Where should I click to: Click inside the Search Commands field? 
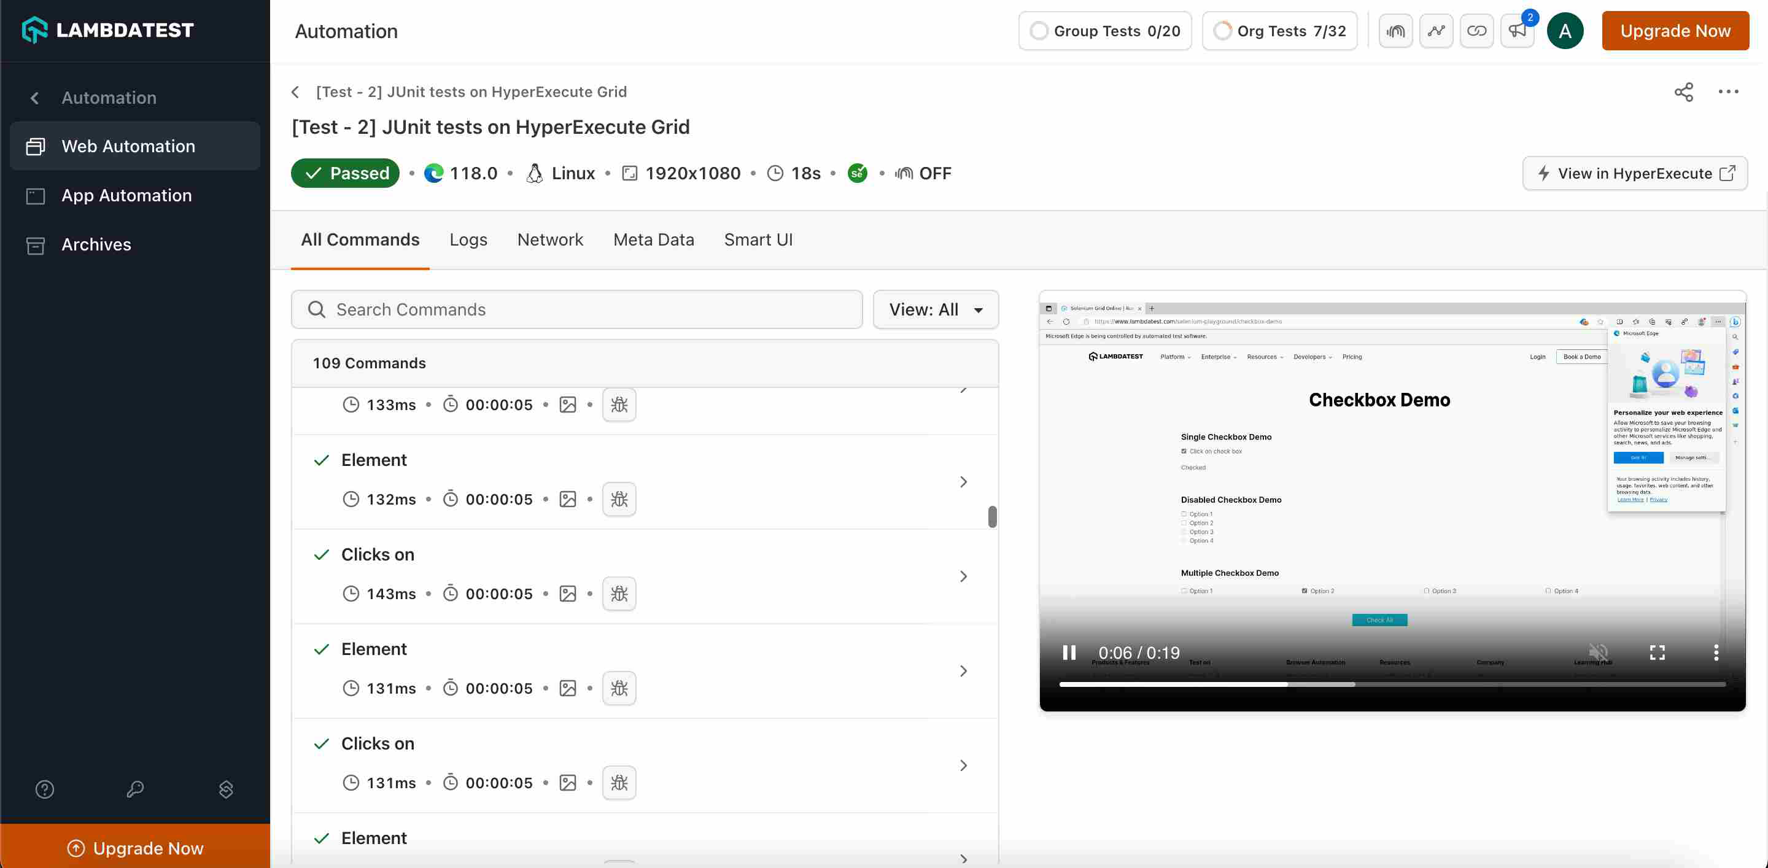click(576, 309)
